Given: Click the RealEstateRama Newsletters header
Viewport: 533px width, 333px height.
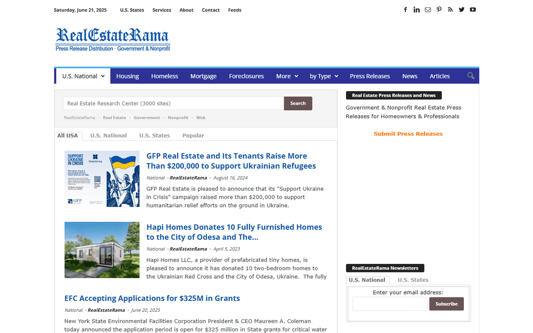Looking at the screenshot, I should [385, 268].
